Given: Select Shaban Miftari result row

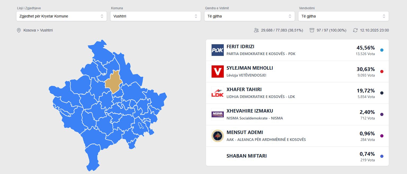Looking at the screenshot, I should 297,156.
